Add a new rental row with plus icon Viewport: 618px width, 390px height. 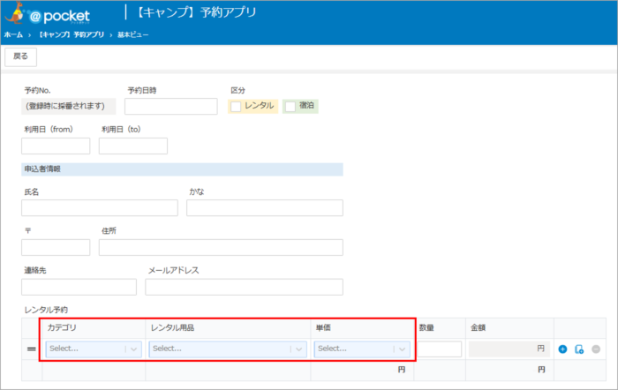(562, 349)
